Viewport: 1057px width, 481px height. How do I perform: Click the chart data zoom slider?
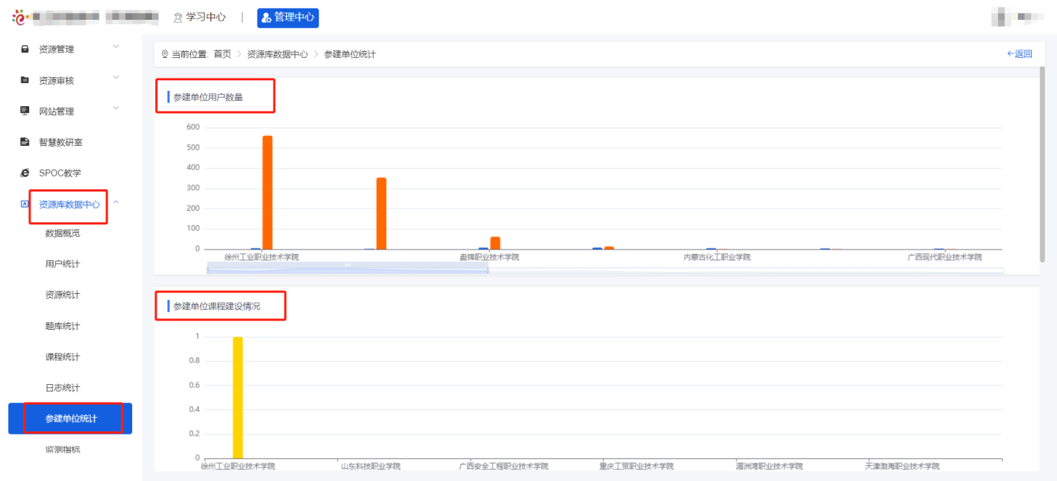pos(348,268)
